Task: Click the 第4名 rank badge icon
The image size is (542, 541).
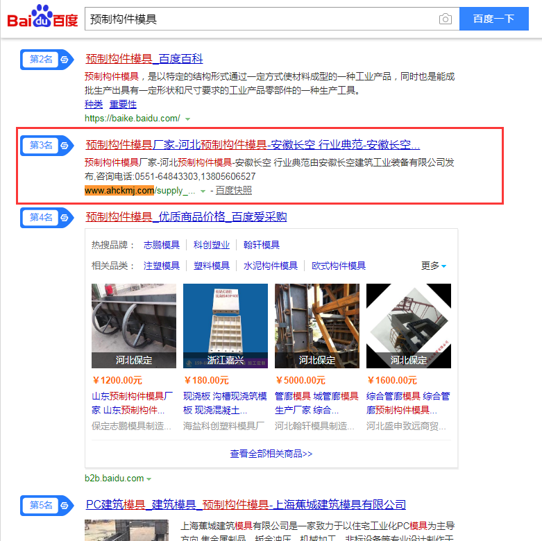Action: pos(47,218)
